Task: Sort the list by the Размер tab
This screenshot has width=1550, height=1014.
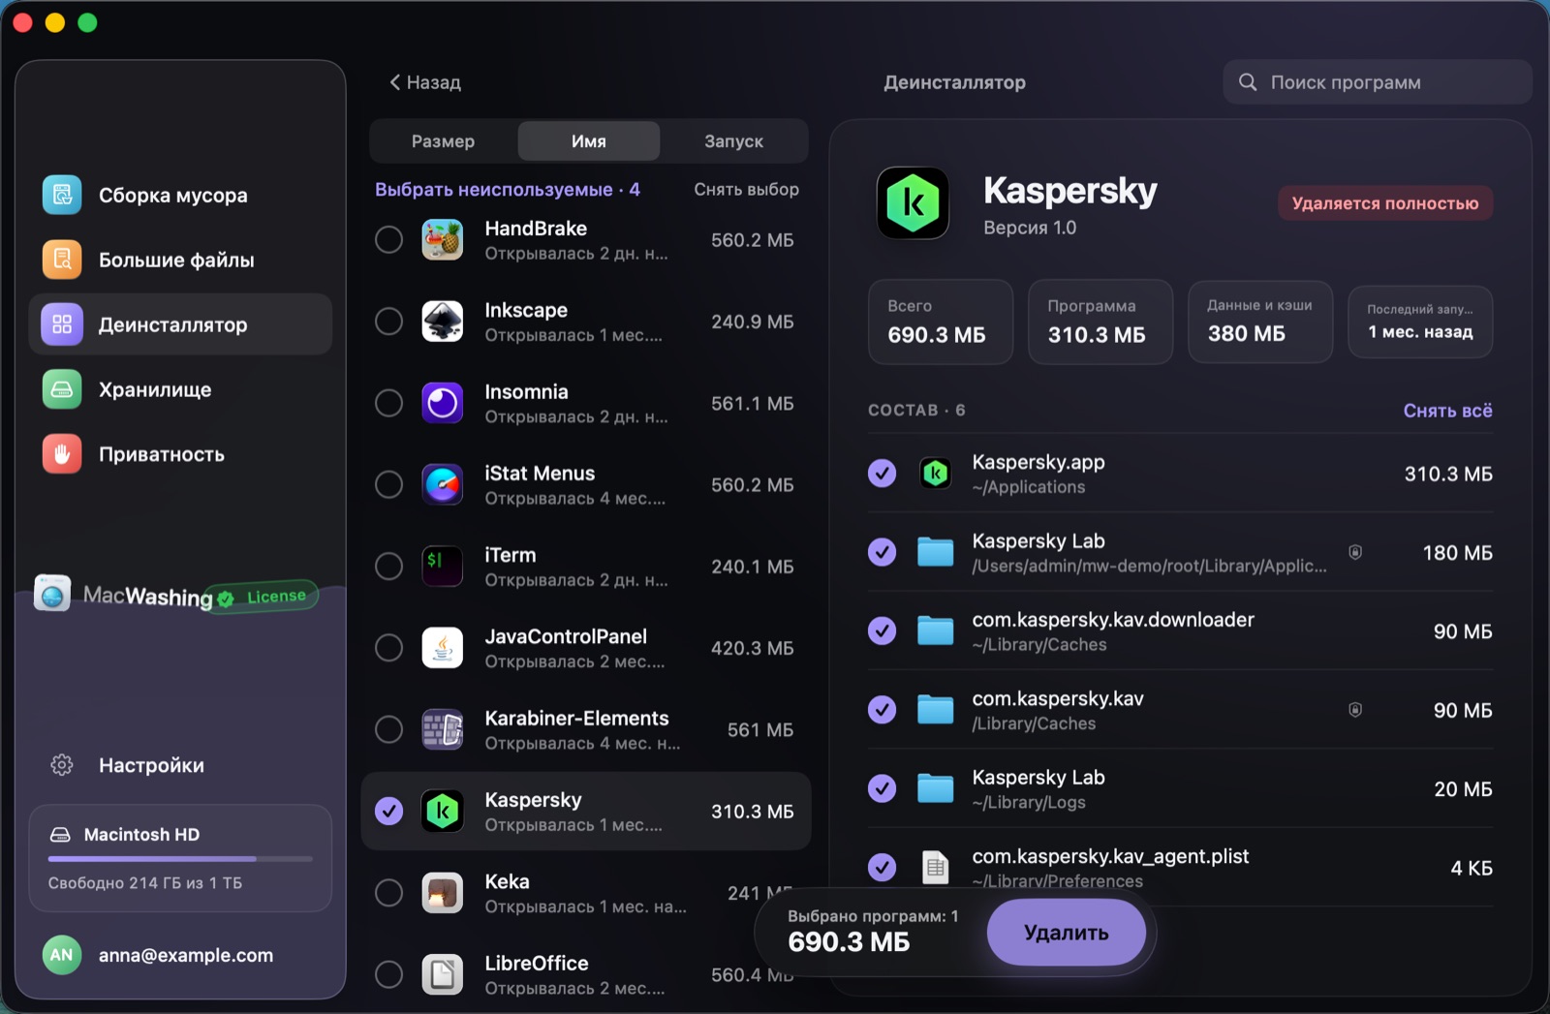Action: 443,141
